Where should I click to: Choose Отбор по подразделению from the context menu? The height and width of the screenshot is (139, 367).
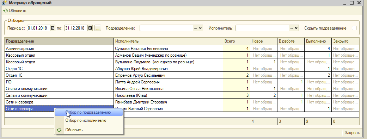89,112
